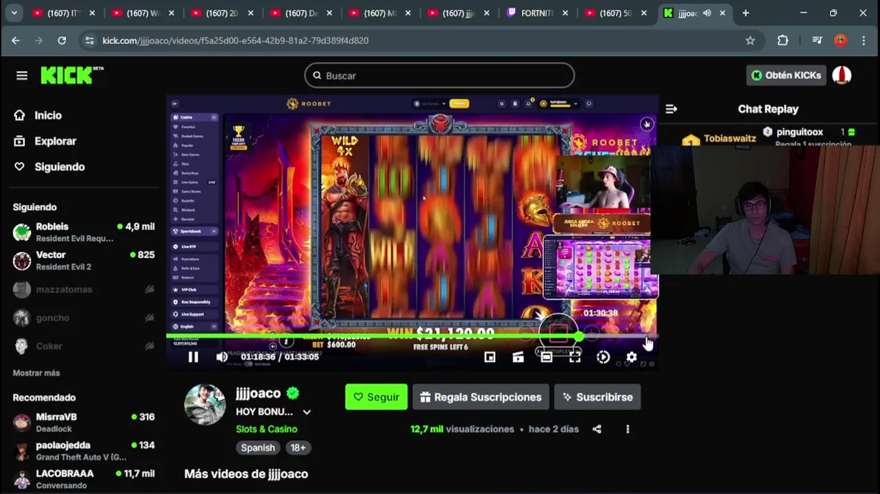Open Chrome profile avatar in toolbar
Viewport: 880px width, 494px height.
[840, 40]
